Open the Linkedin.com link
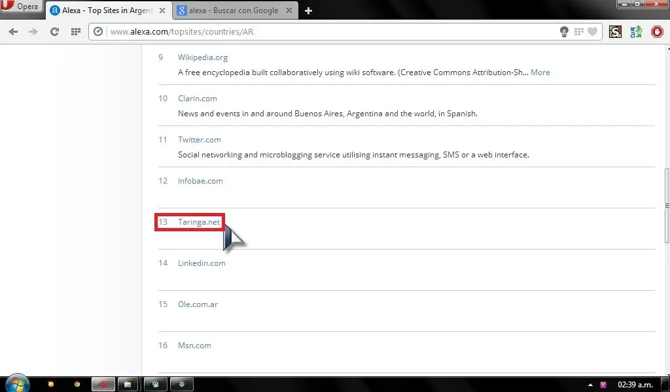The width and height of the screenshot is (670, 392). coord(202,263)
